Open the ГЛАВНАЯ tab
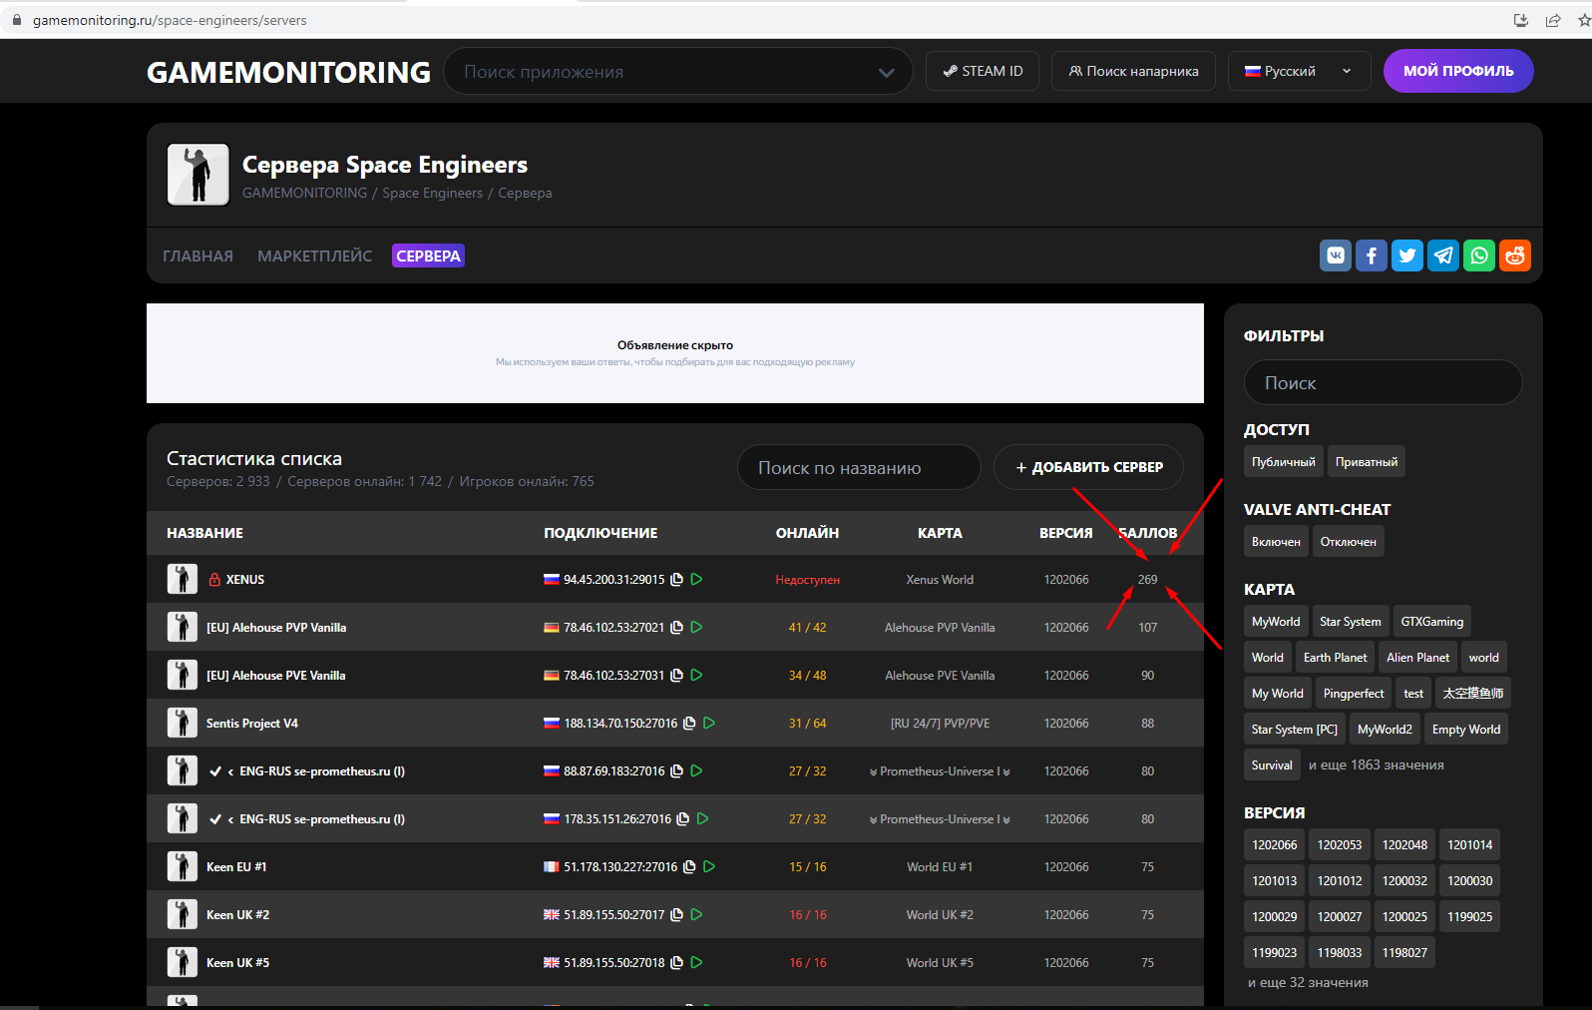 (x=198, y=256)
